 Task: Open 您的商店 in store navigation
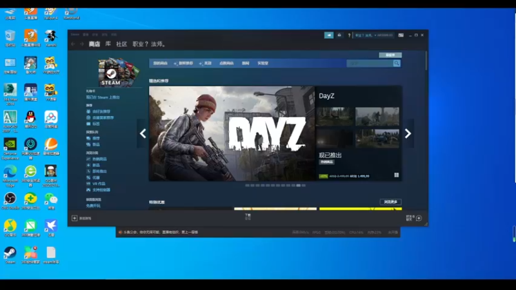(160, 63)
